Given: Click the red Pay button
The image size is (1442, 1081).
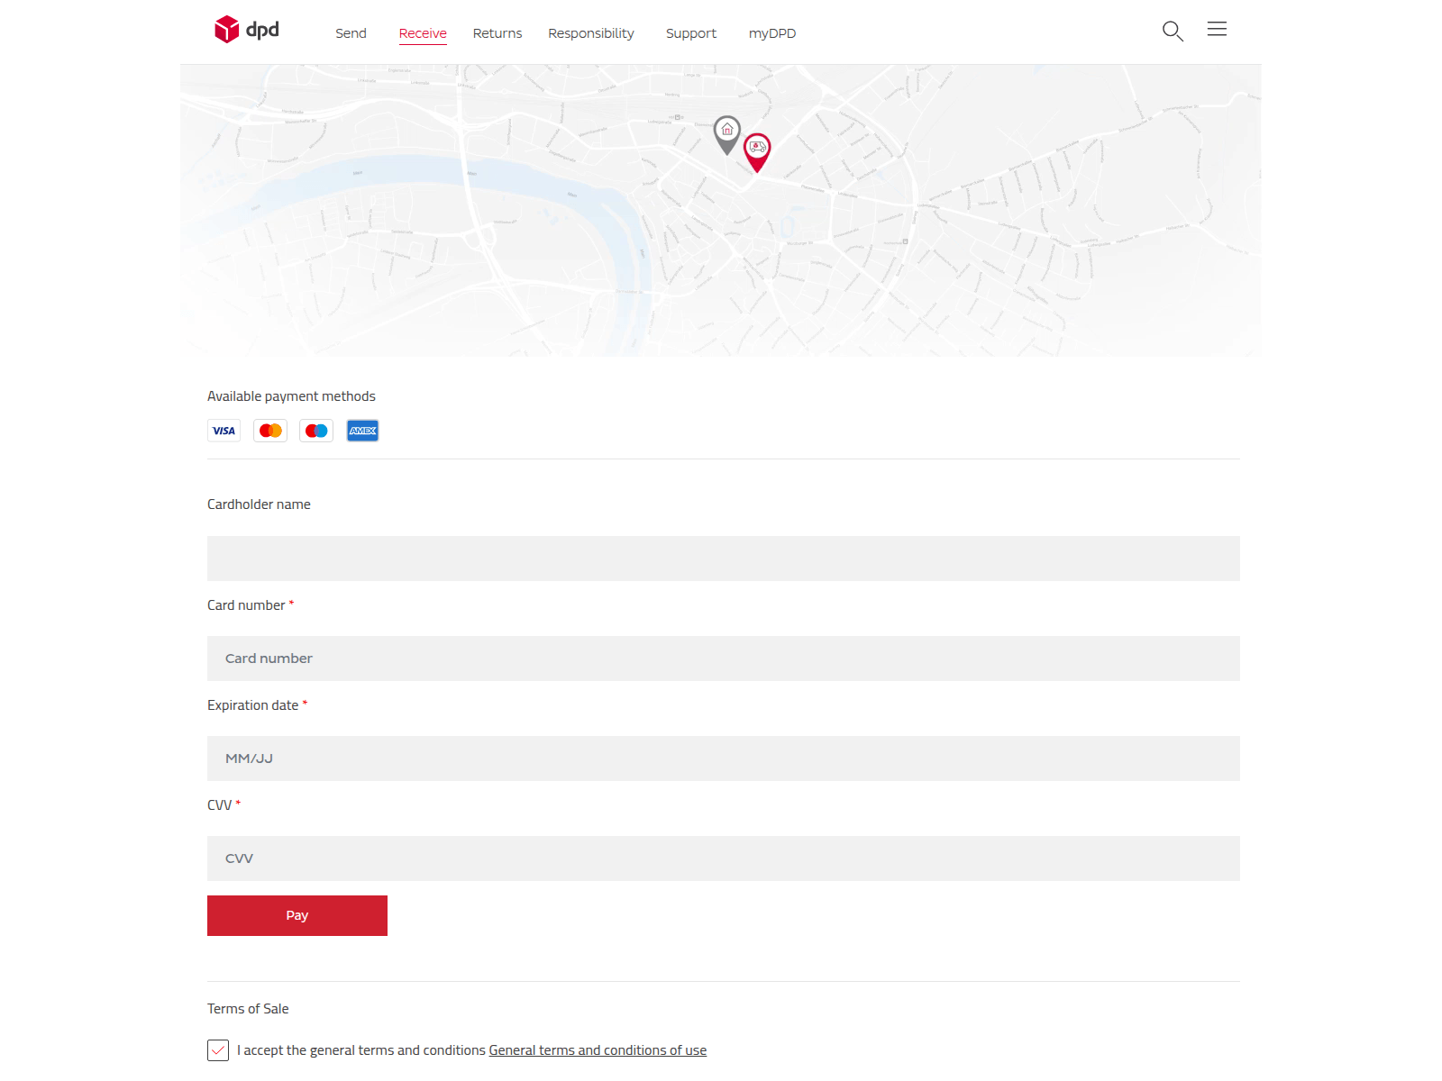Looking at the screenshot, I should click(297, 915).
